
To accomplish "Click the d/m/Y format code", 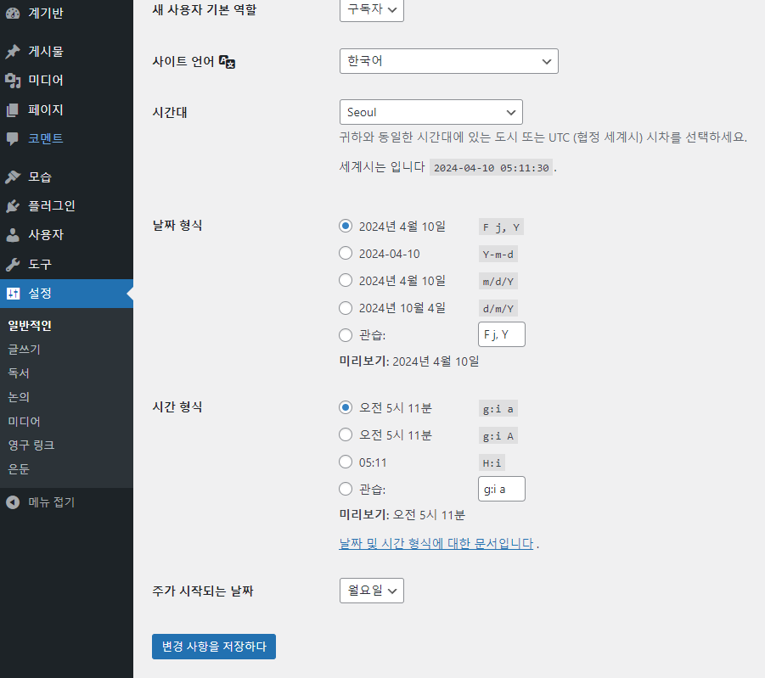I will pyautogui.click(x=498, y=309).
